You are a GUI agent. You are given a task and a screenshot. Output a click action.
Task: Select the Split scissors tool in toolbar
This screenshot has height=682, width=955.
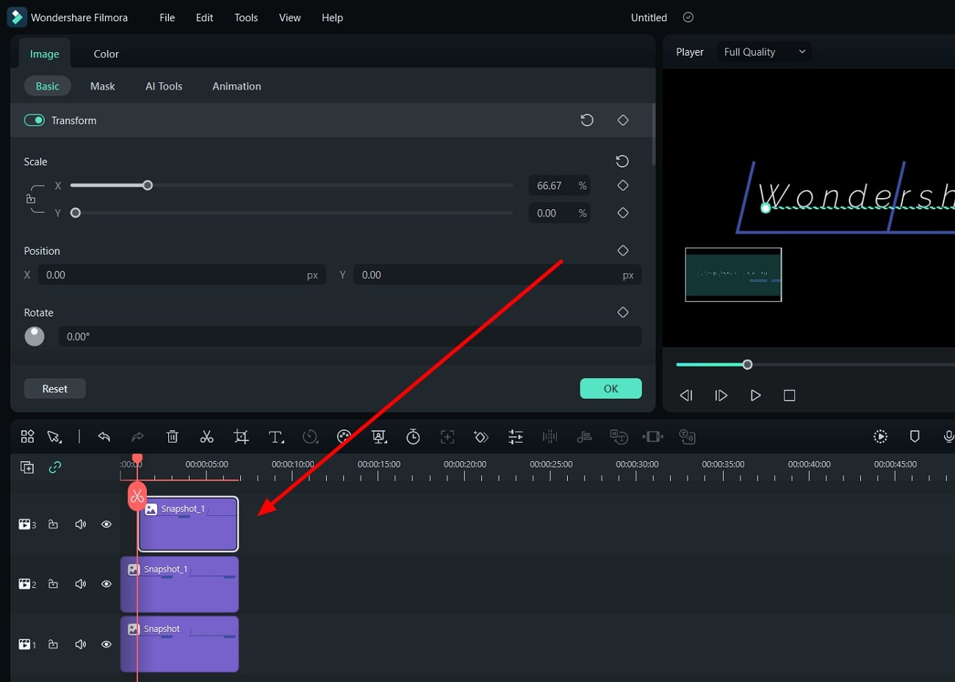206,437
